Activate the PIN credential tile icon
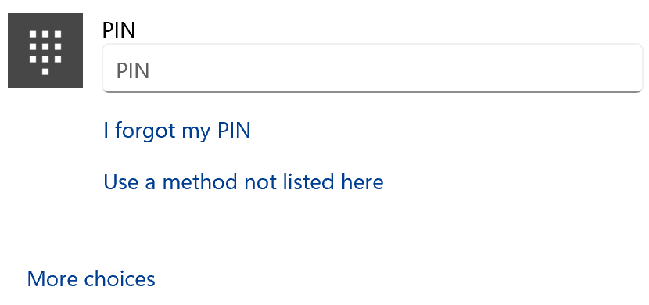 [45, 51]
